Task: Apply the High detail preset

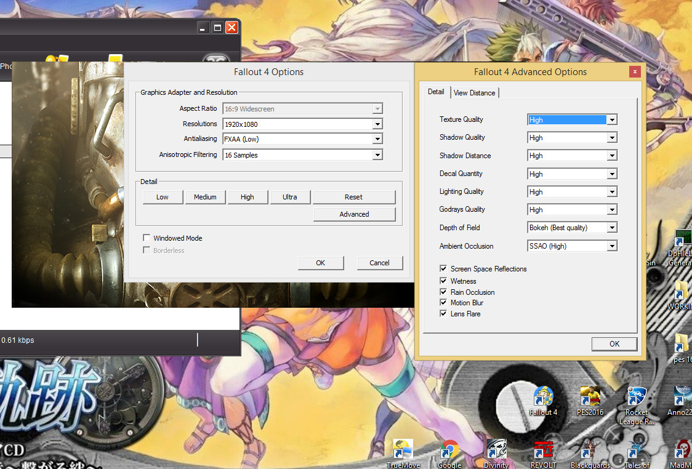Action: point(247,197)
